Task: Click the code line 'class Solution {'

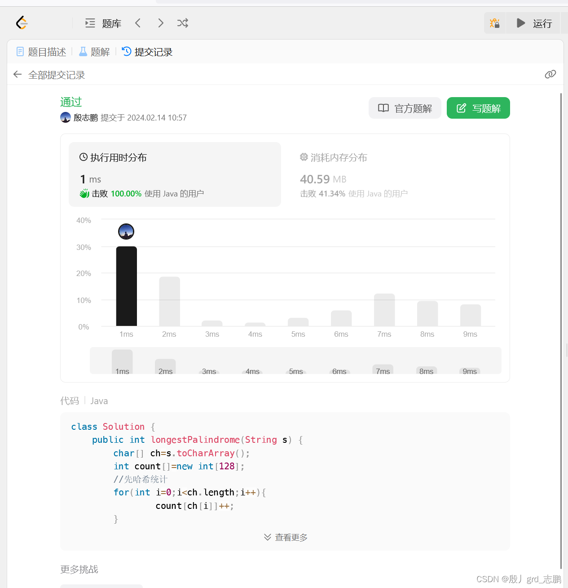Action: (113, 427)
